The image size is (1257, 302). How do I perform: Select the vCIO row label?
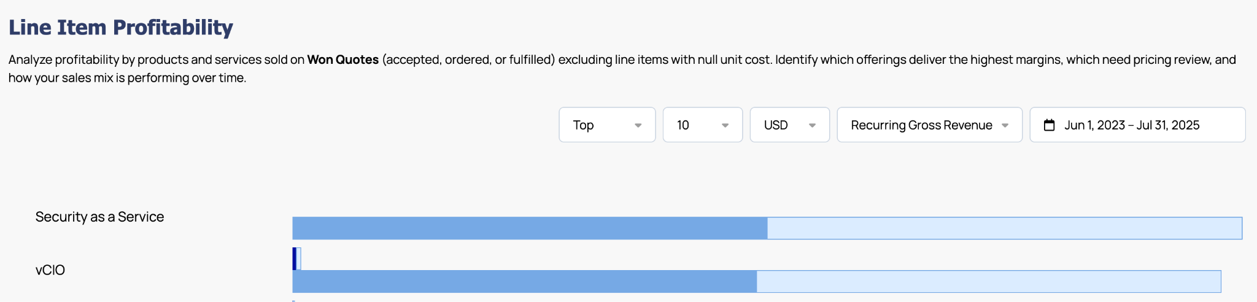[50, 270]
